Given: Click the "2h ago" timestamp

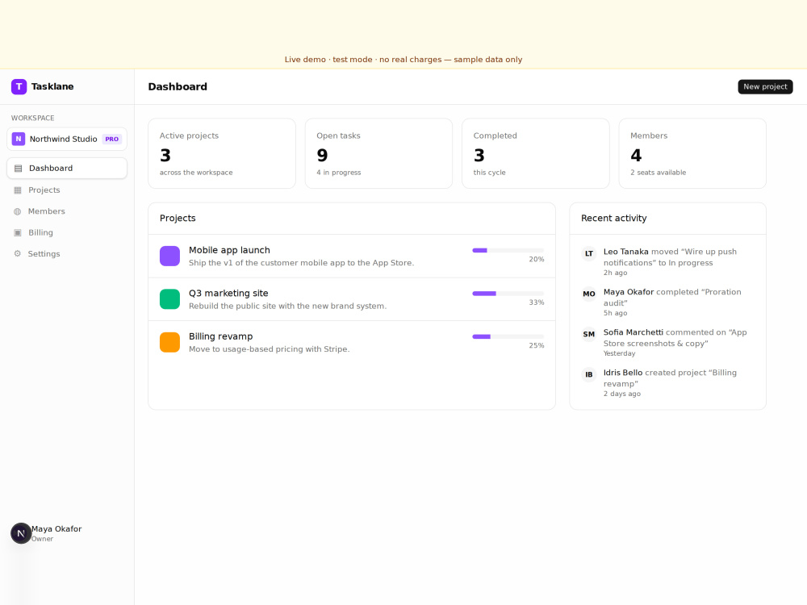Looking at the screenshot, I should click(615, 273).
